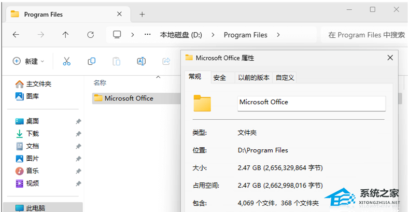Sort by the 名称 column header
408x212 pixels.
pos(100,83)
